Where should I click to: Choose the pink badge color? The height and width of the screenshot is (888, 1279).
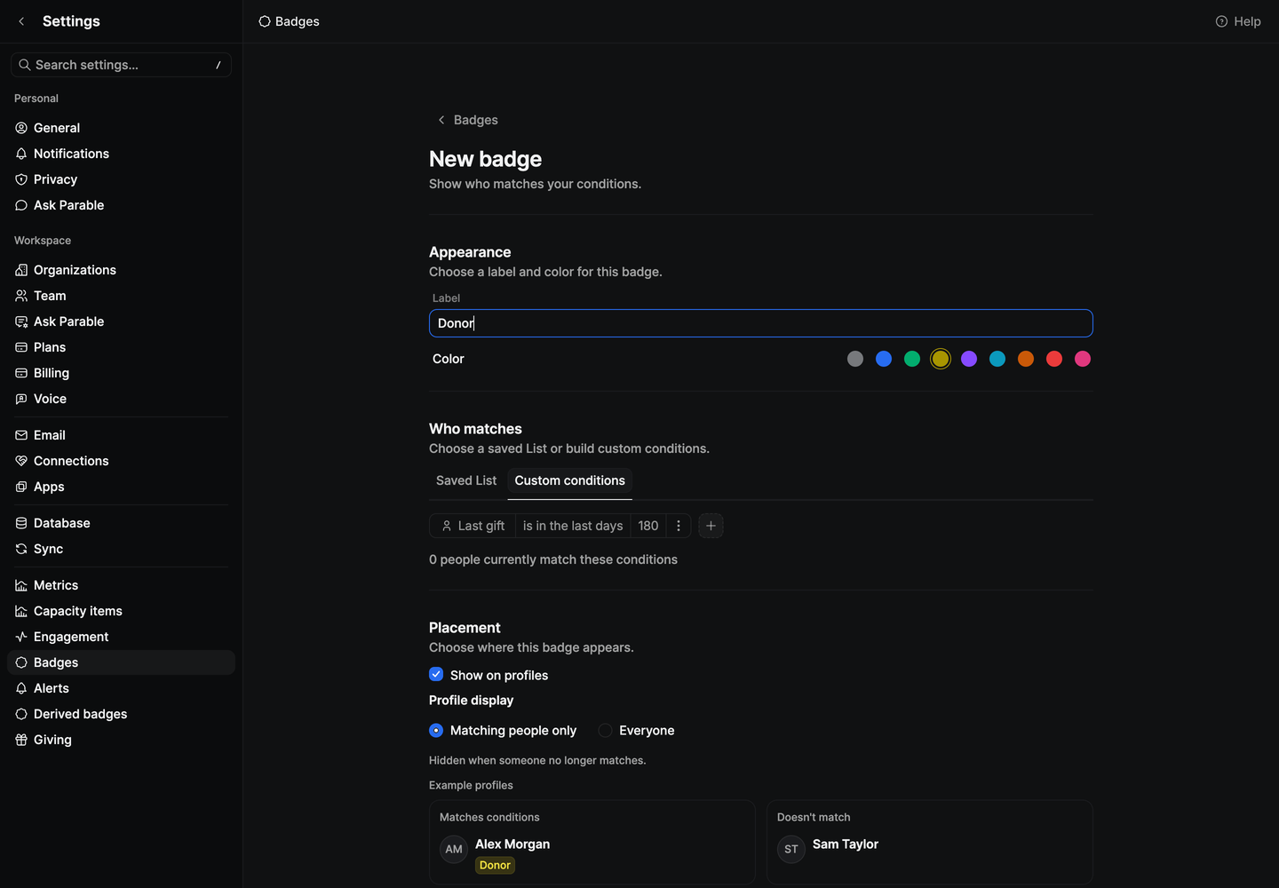pyautogui.click(x=1083, y=359)
